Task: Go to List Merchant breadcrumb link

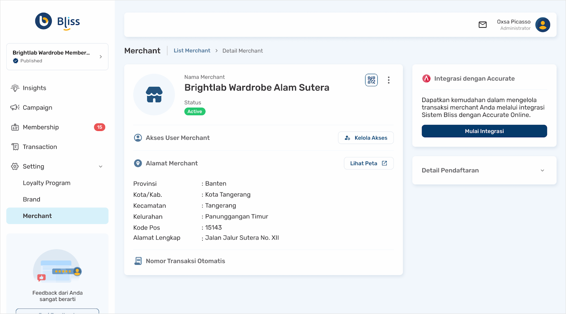Action: click(x=192, y=51)
